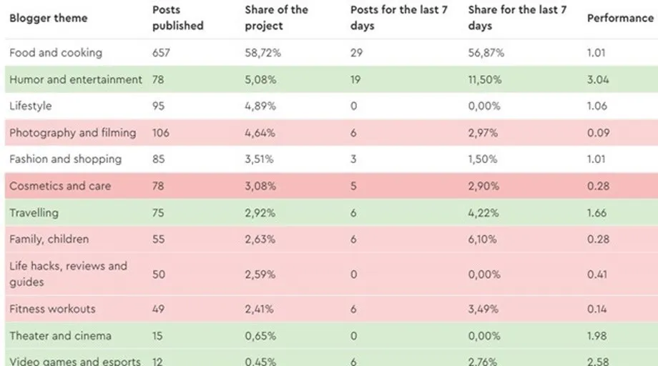Click the Fashion and shopping theme
This screenshot has height=366, width=658.
(66, 159)
